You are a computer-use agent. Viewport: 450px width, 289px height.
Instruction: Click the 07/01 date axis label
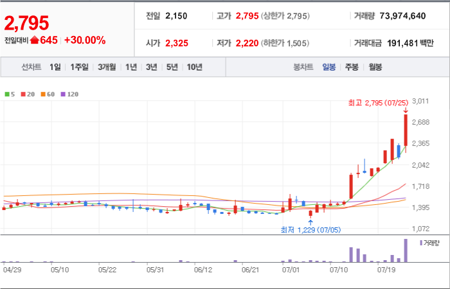[x=291, y=270]
